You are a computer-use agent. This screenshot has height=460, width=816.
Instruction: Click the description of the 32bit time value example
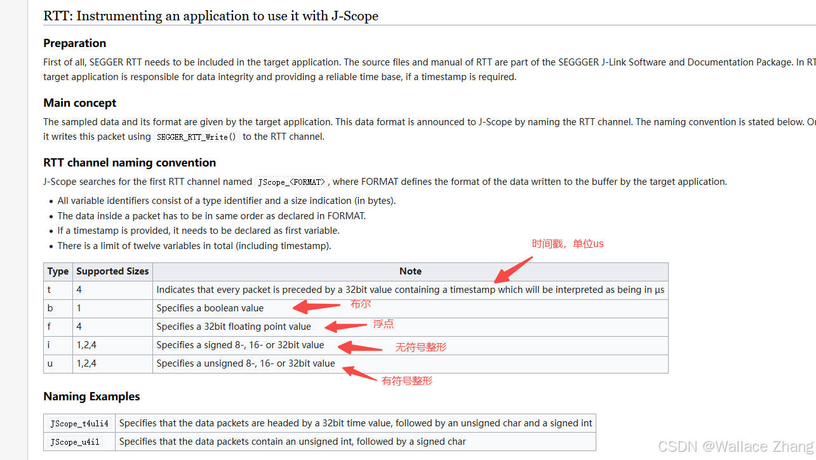(356, 423)
